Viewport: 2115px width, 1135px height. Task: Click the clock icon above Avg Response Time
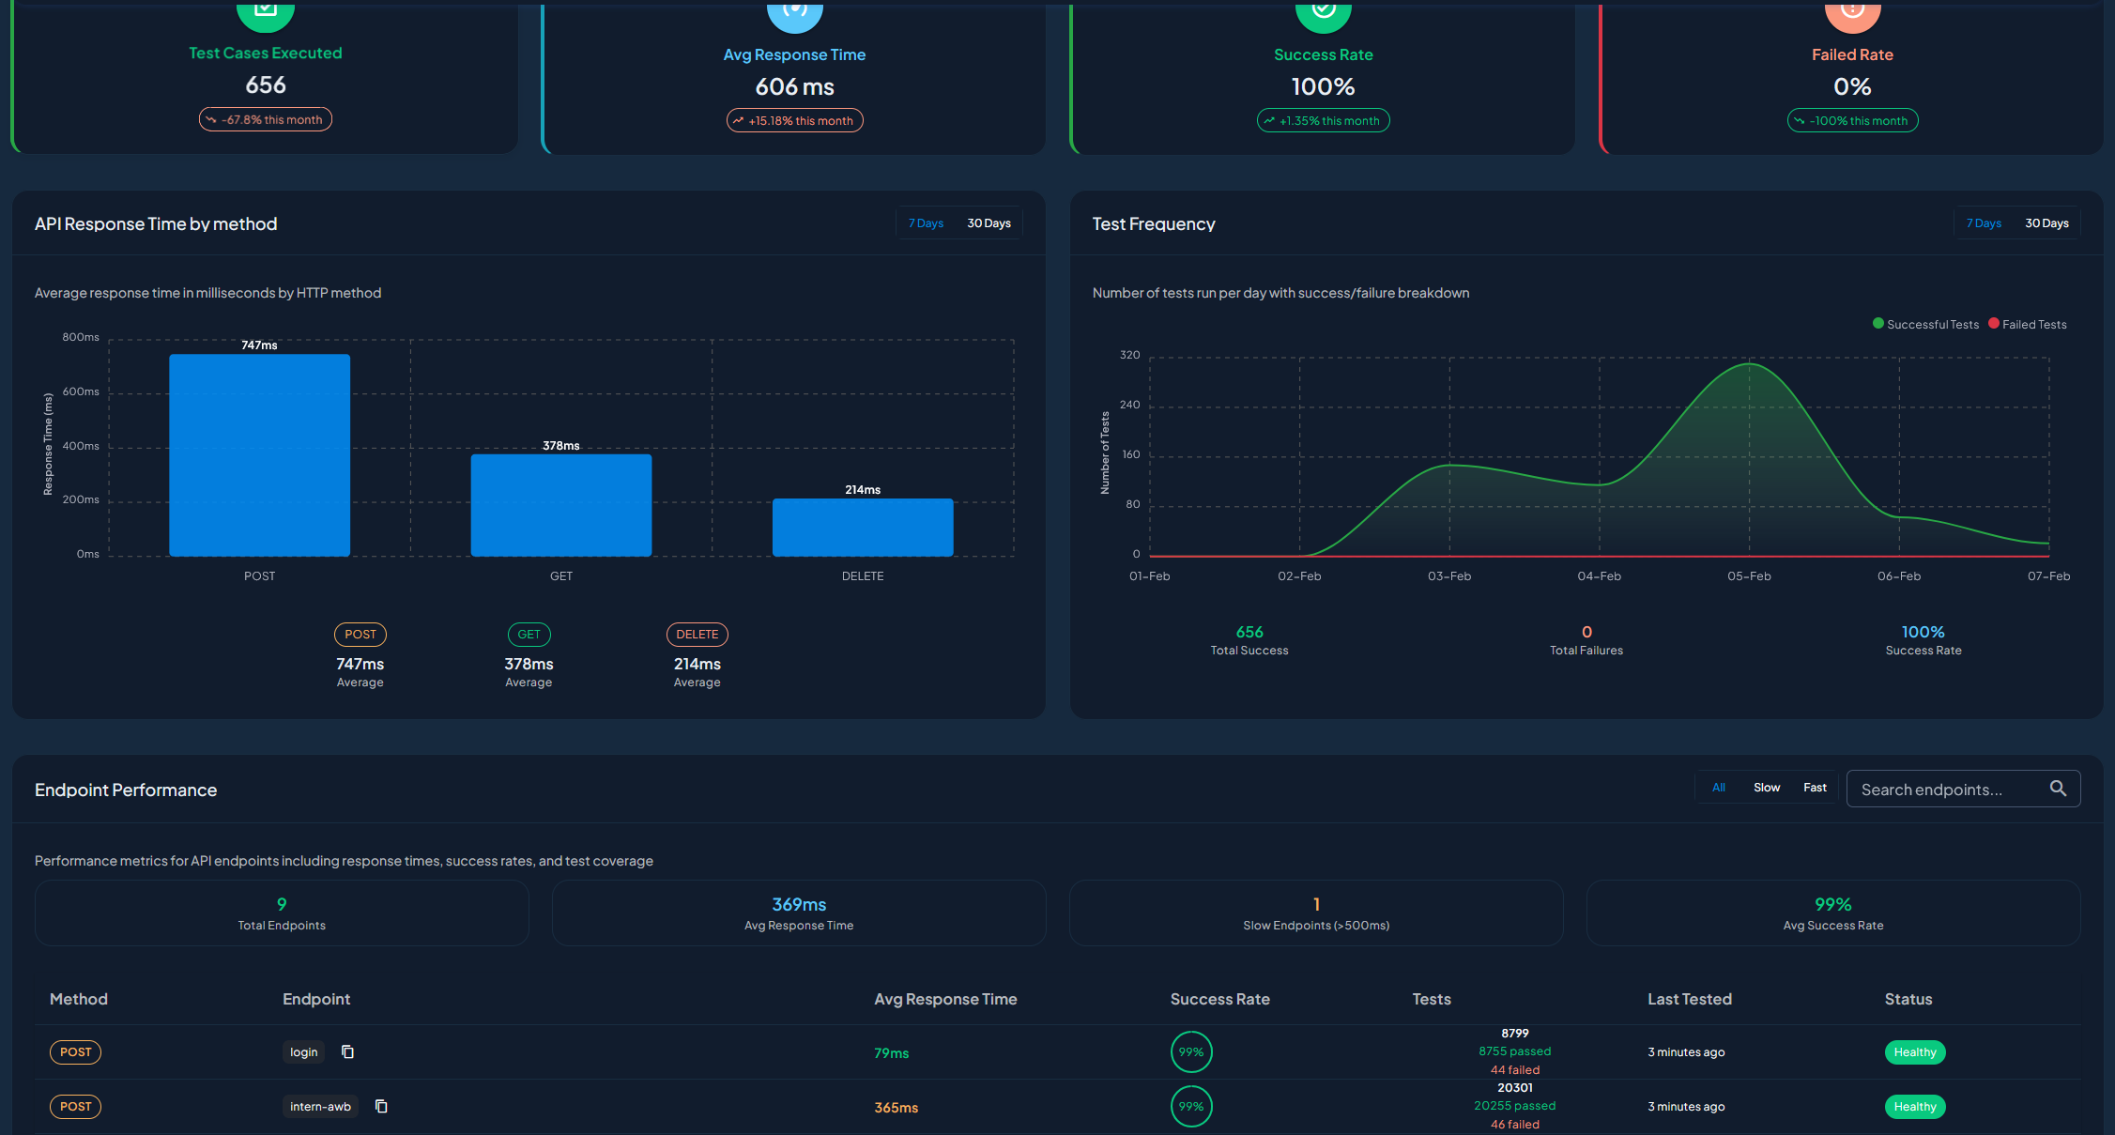point(794,9)
